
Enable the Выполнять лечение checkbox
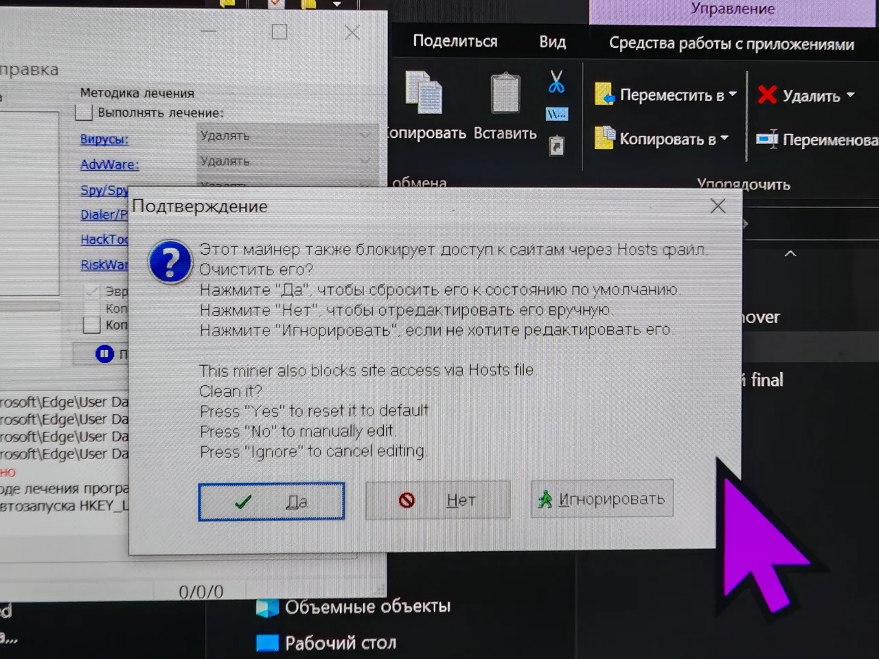(x=84, y=113)
